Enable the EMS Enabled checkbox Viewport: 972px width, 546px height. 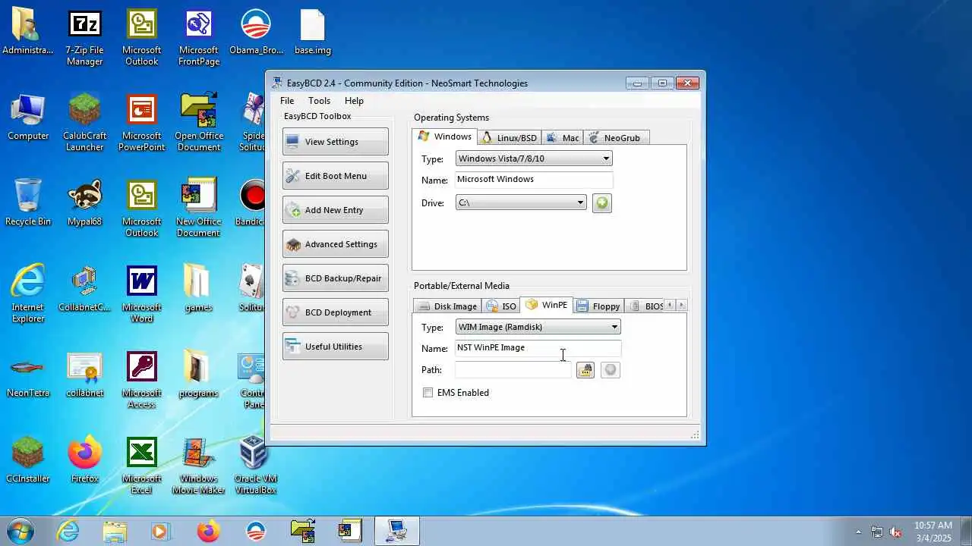pyautogui.click(x=428, y=393)
